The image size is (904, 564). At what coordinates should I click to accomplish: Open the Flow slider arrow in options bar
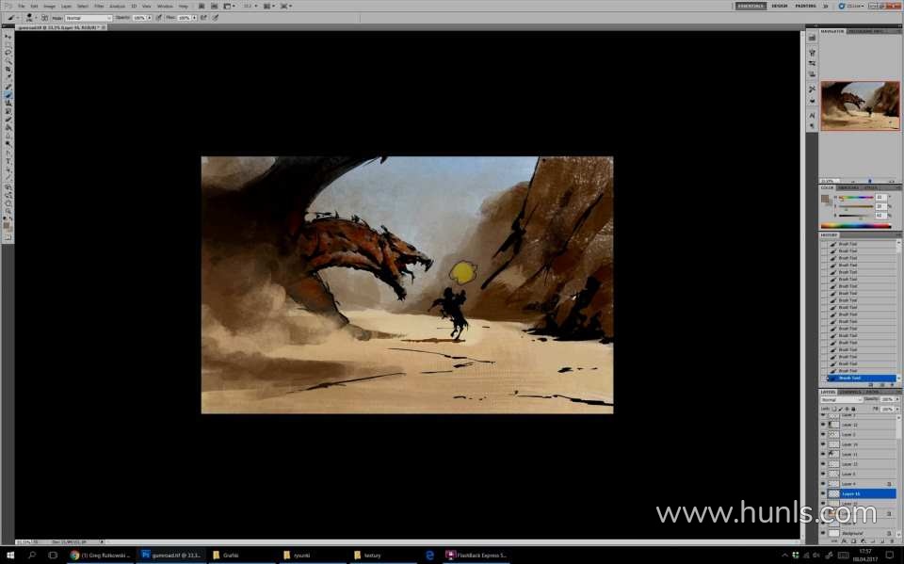pyautogui.click(x=194, y=18)
